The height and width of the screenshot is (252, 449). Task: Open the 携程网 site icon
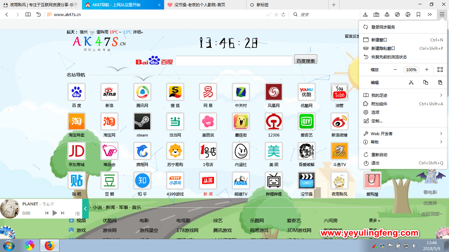point(142,151)
